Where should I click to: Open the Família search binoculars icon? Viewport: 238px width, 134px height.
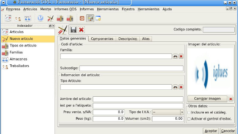(175, 56)
